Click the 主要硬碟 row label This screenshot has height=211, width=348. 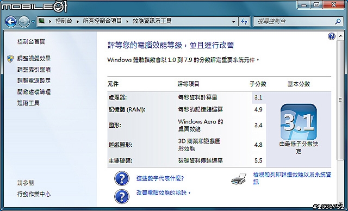[x=120, y=160]
